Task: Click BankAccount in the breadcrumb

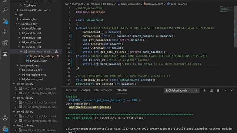Action: pos(155,4)
